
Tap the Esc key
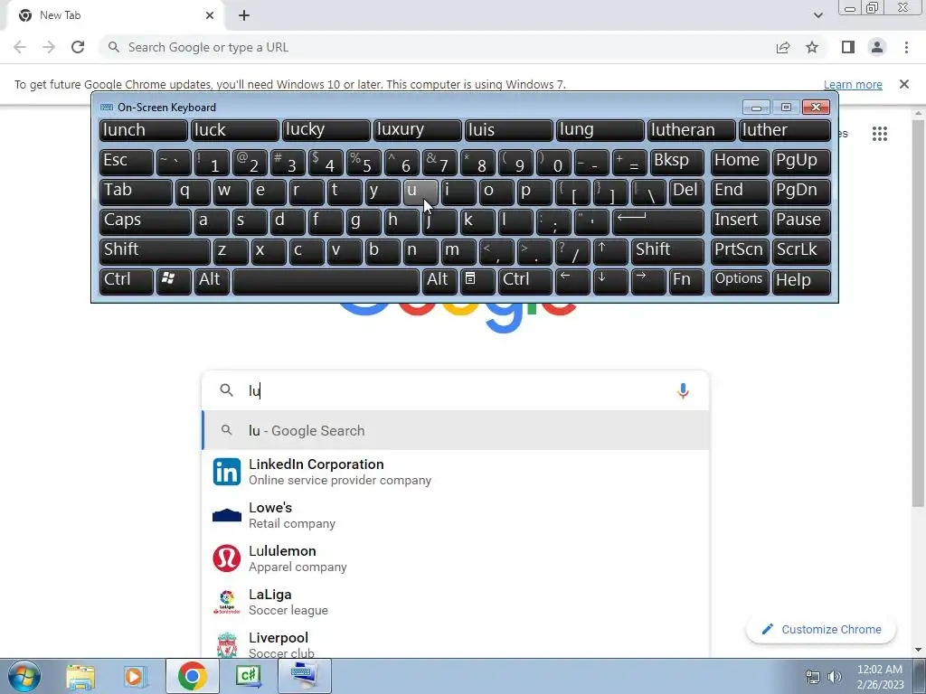127,162
